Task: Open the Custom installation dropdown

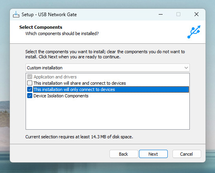Action: (107, 68)
